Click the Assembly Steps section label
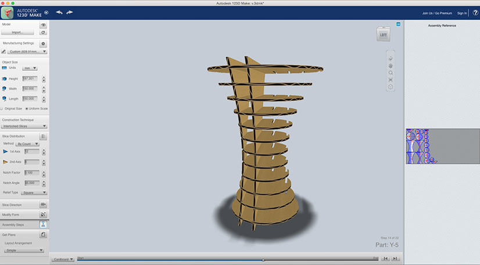 pyautogui.click(x=13, y=225)
